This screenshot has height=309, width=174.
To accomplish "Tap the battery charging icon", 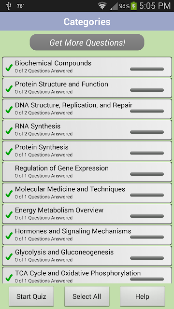I will 133,6.
